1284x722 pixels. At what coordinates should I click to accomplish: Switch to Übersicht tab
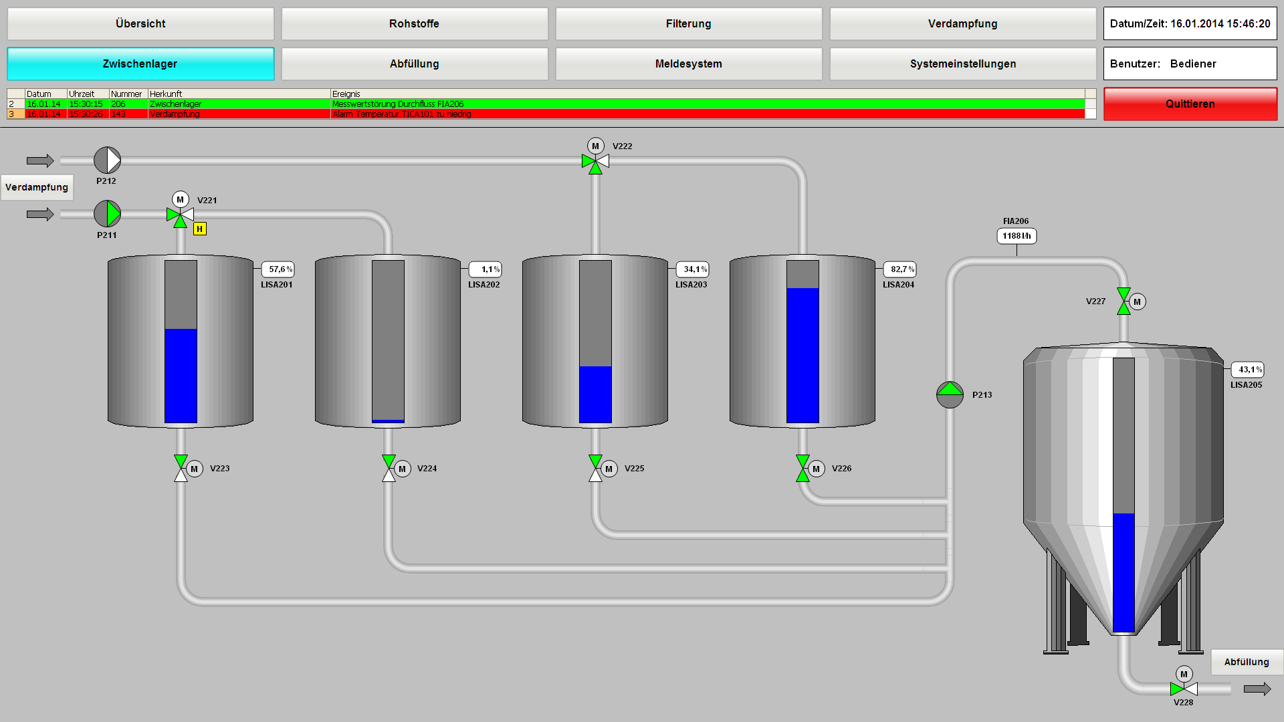click(140, 24)
